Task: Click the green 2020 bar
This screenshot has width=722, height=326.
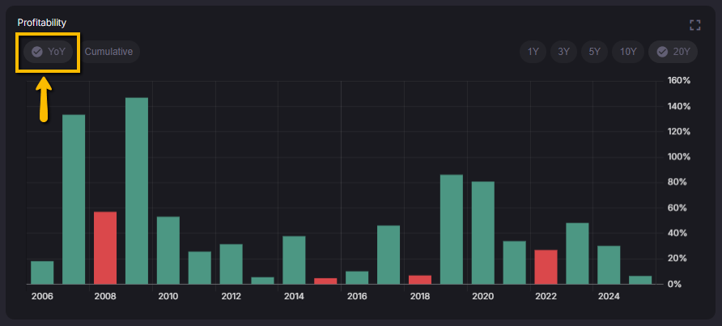Action: [x=482, y=232]
